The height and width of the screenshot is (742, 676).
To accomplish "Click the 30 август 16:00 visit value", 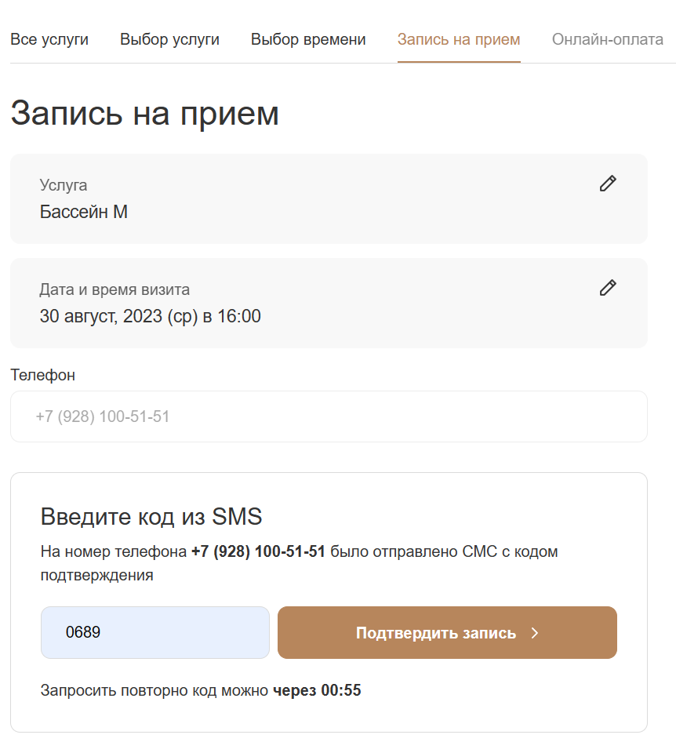I will click(x=151, y=317).
